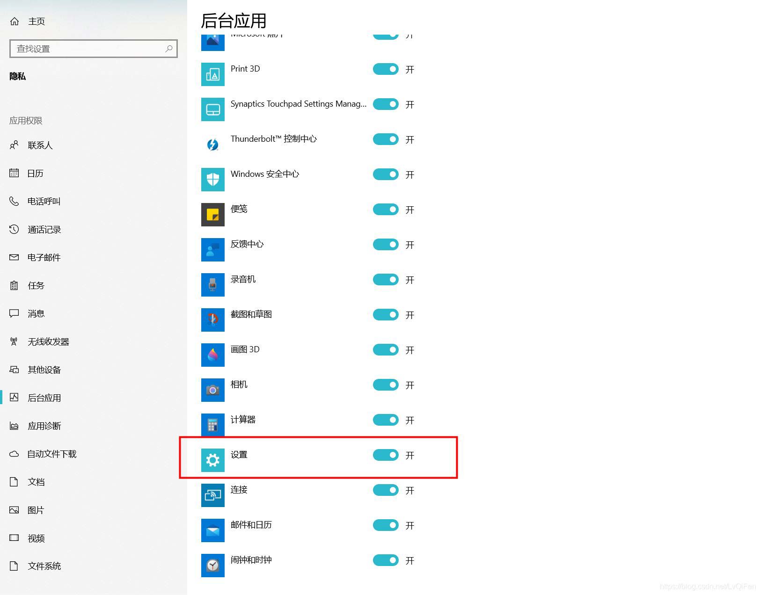760x595 pixels.
Task: Open 电子邮件 privacy page
Action: [94, 258]
